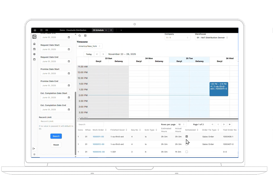The width and height of the screenshot is (273, 194).
Task: Toggle the sidebar panel collapse icon
Action: tap(35, 37)
